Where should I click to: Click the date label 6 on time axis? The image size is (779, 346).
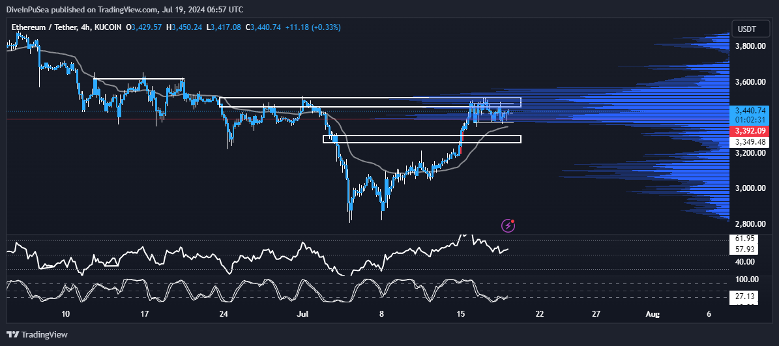[x=709, y=313]
